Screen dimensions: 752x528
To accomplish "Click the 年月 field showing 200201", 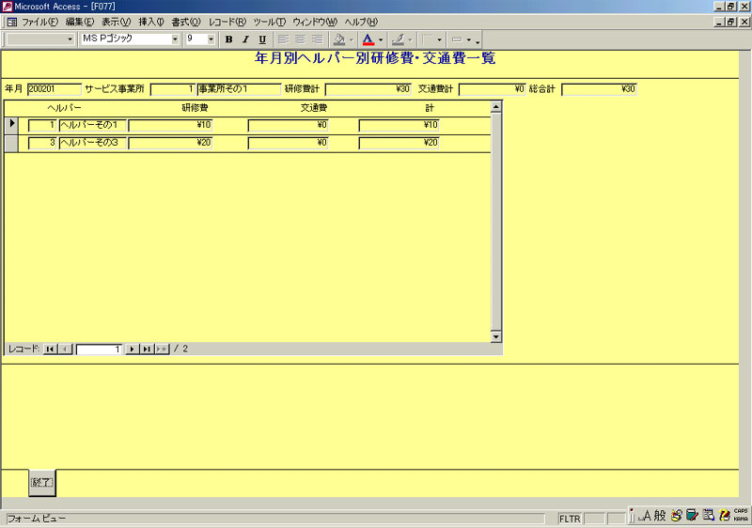I will coord(54,89).
